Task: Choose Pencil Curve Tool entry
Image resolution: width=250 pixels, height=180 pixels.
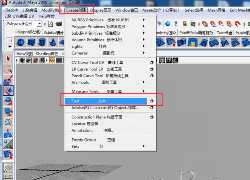Action: coord(100,76)
